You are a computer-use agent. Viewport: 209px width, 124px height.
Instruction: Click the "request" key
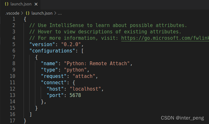(54, 76)
